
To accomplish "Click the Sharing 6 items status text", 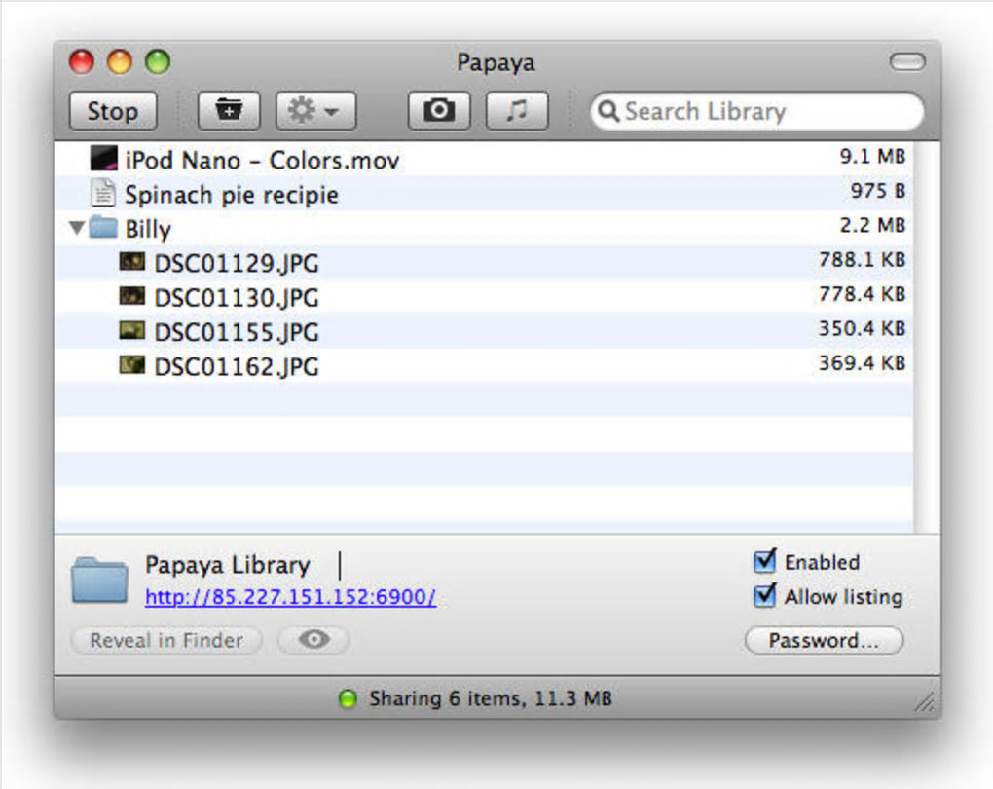I will tap(491, 698).
